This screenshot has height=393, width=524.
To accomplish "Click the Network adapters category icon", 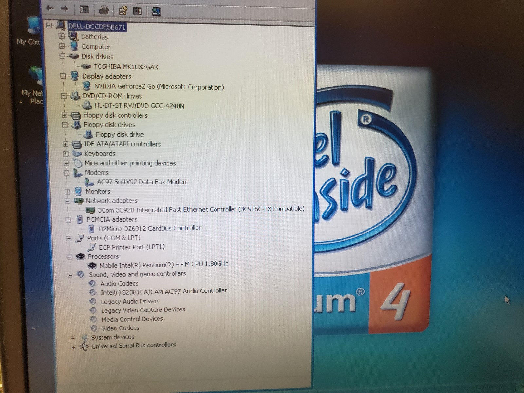I will tap(79, 201).
